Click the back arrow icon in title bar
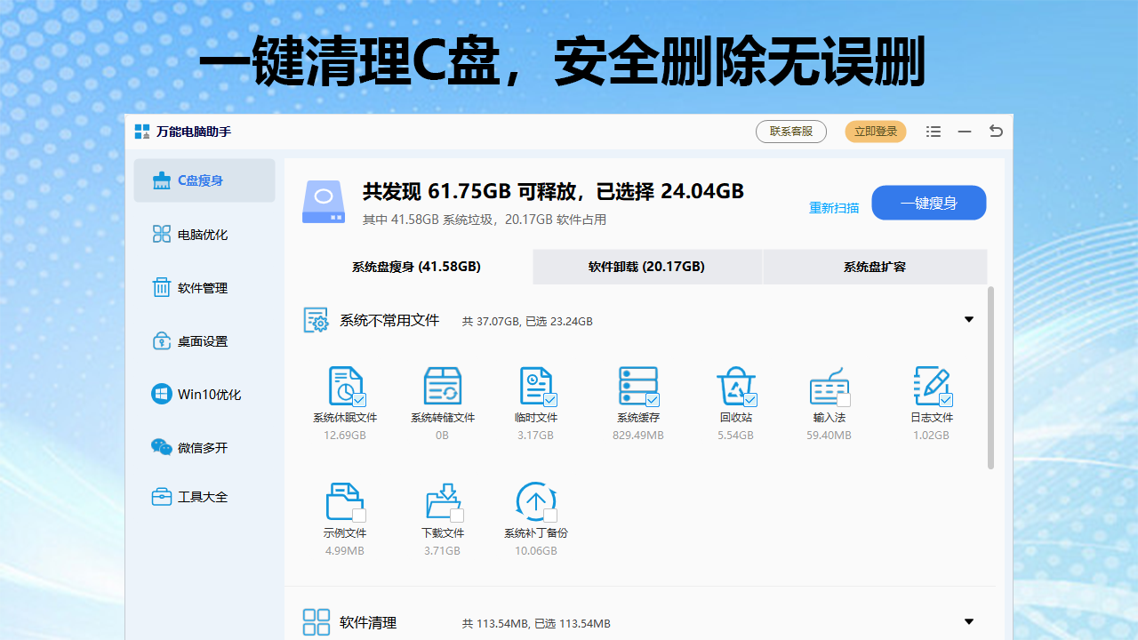The width and height of the screenshot is (1138, 640). (996, 132)
